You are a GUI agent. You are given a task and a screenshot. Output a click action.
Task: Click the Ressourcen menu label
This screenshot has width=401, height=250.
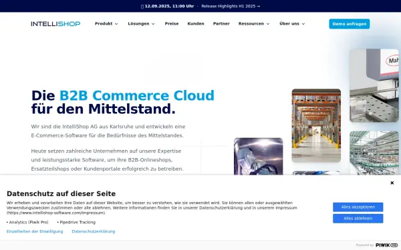(x=251, y=24)
